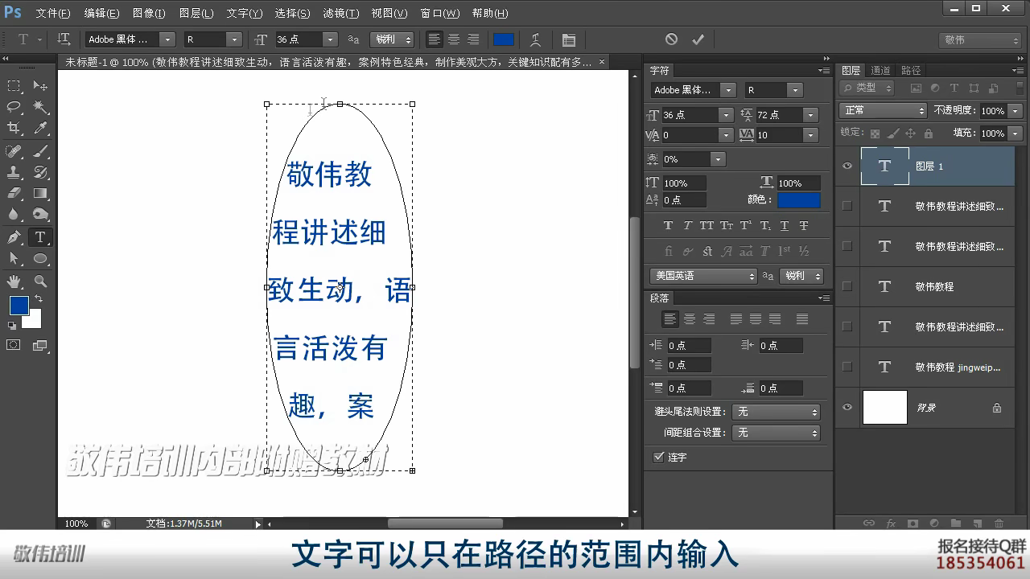Select the Eyedropper tool
Image resolution: width=1030 pixels, height=579 pixels.
40,129
